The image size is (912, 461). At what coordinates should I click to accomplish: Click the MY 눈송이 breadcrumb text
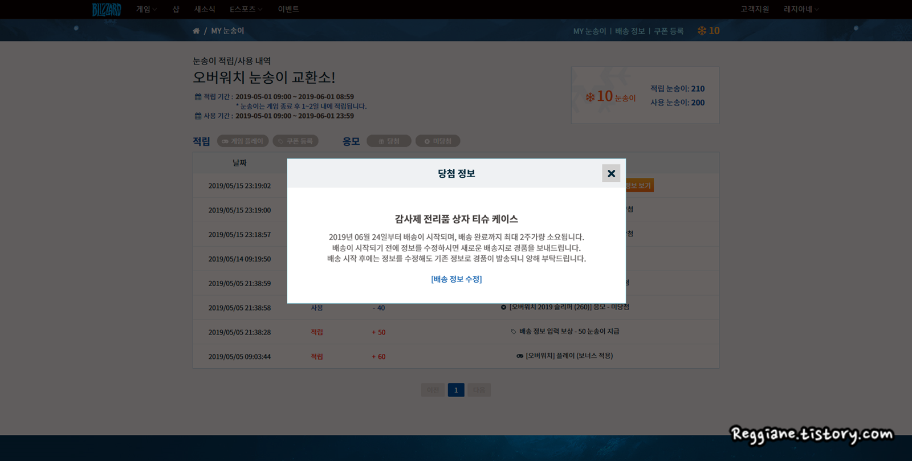[x=227, y=31]
